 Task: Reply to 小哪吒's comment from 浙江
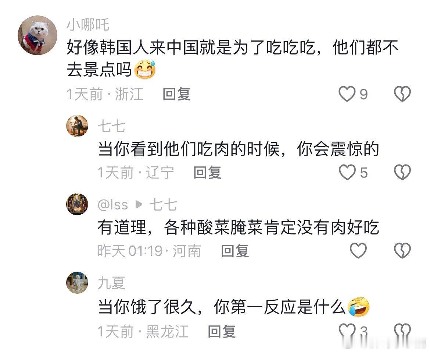(x=177, y=94)
